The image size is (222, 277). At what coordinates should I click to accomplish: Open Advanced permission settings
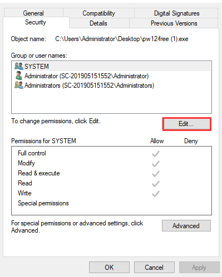coord(186,225)
